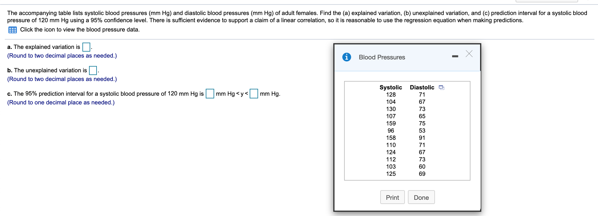Select the diastolic value 53
This screenshot has height=216, width=598.
(x=422, y=130)
